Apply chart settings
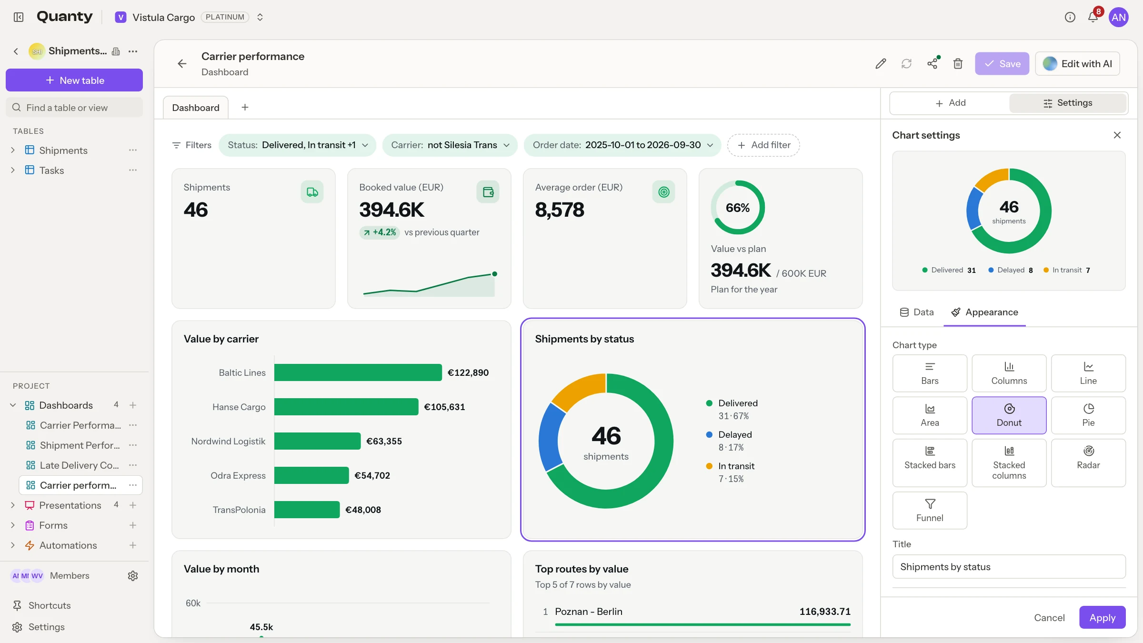The width and height of the screenshot is (1143, 643). coord(1103,618)
